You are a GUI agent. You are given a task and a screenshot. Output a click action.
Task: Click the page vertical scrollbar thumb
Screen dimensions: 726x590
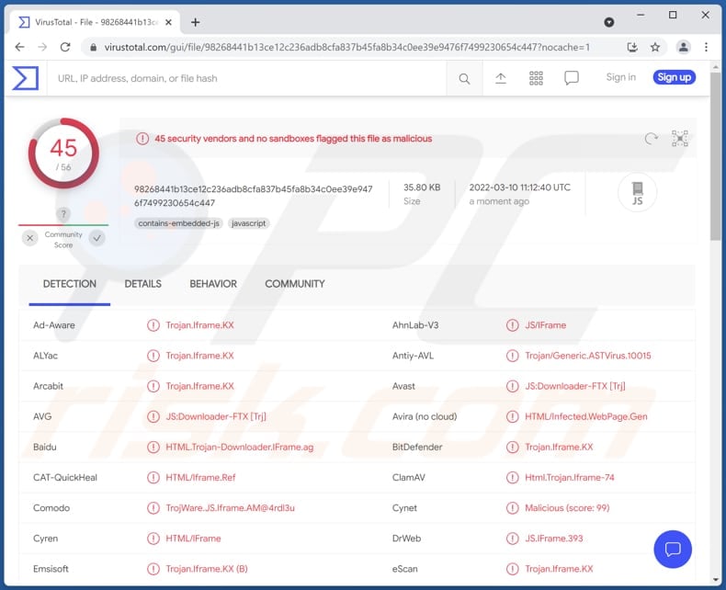716,157
